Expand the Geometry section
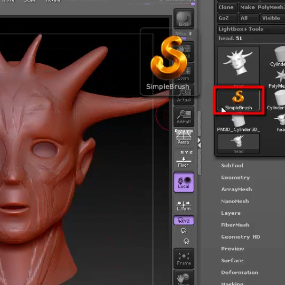 tap(235, 177)
